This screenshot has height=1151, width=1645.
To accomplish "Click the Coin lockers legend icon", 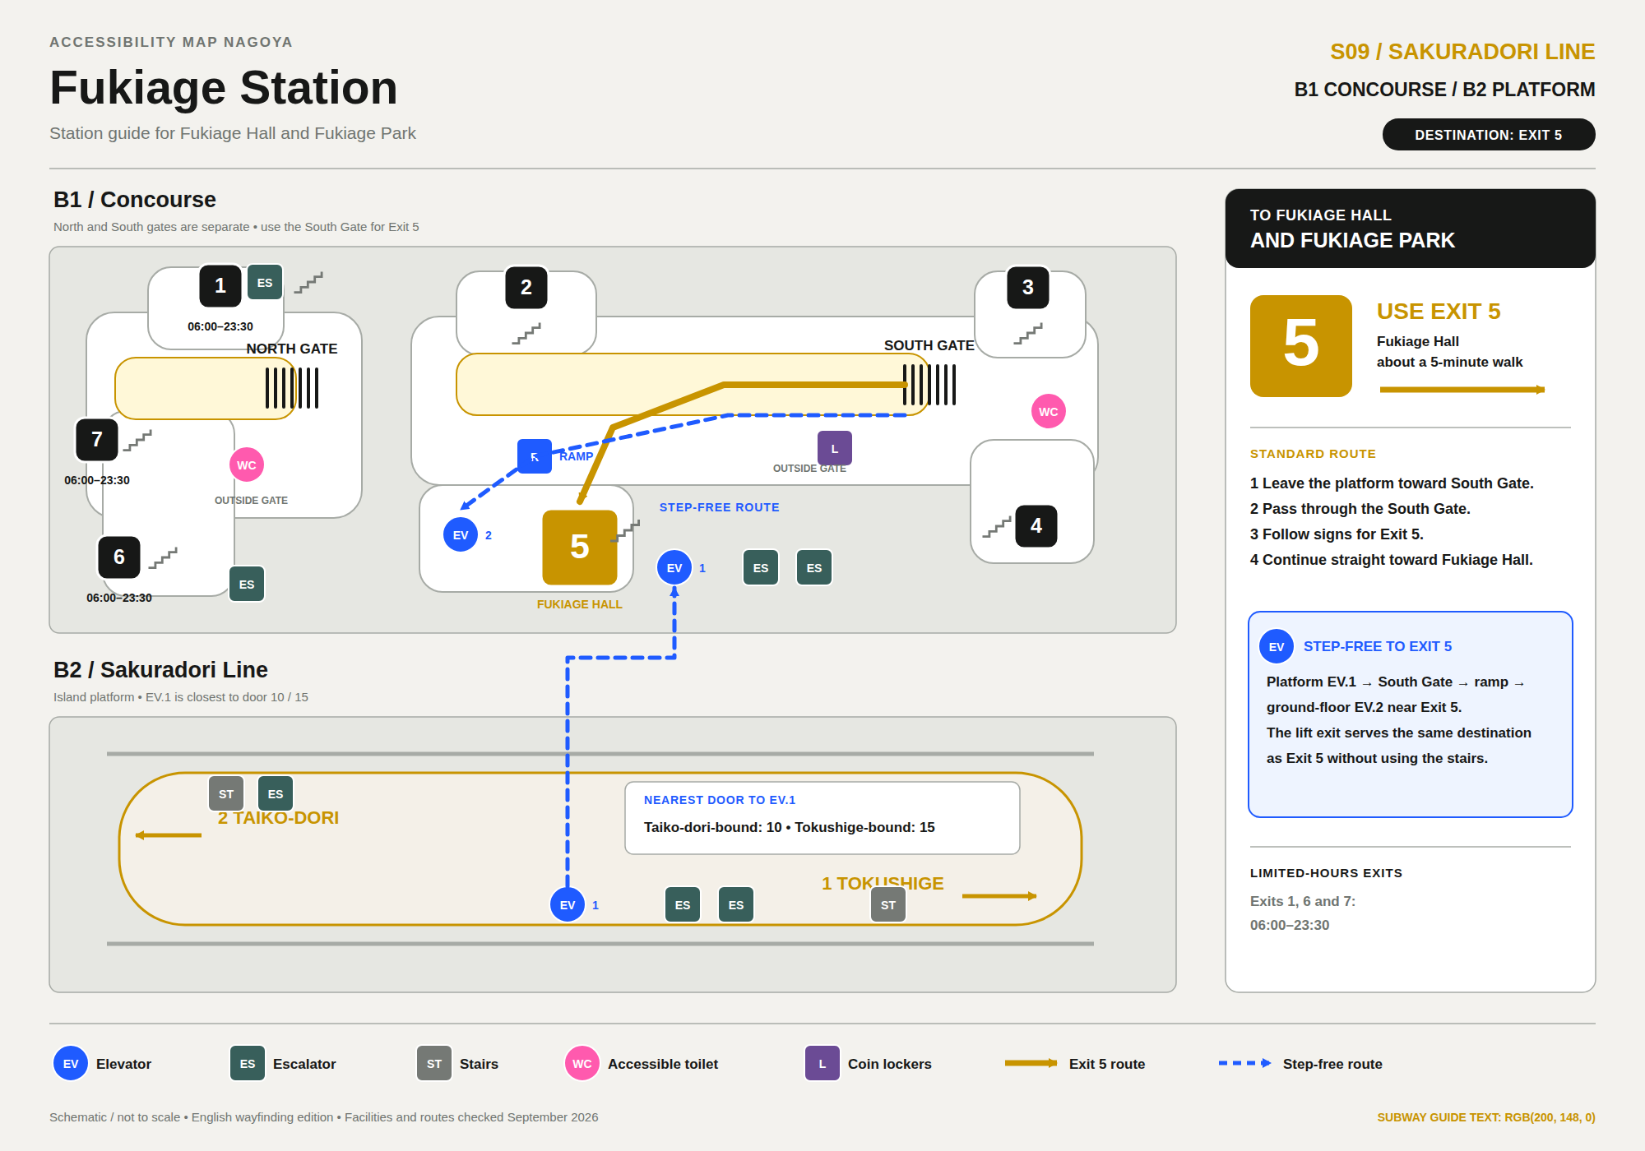I will click(822, 1063).
